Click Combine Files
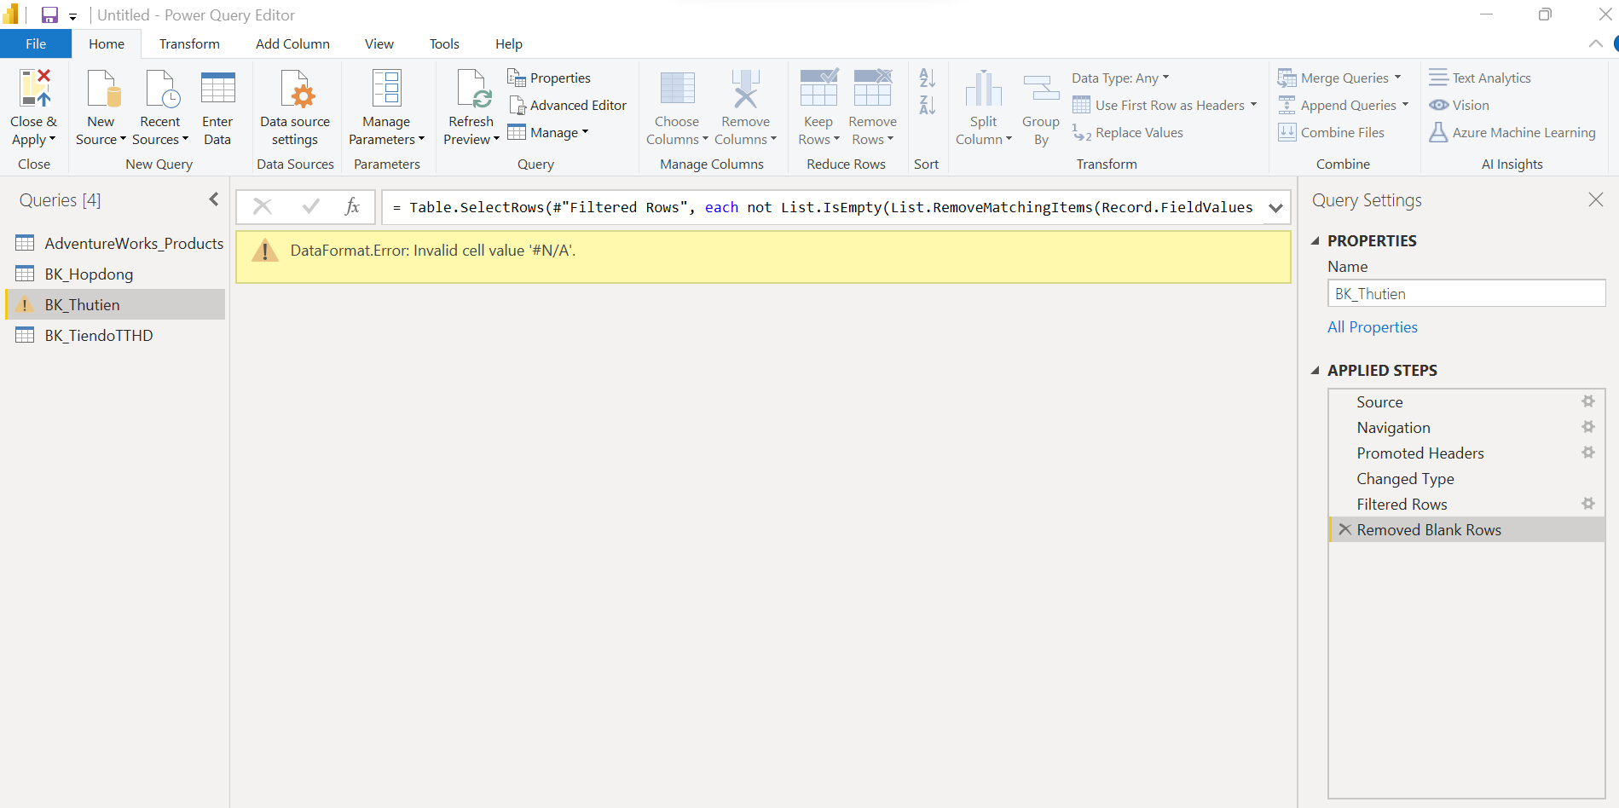 [1331, 132]
